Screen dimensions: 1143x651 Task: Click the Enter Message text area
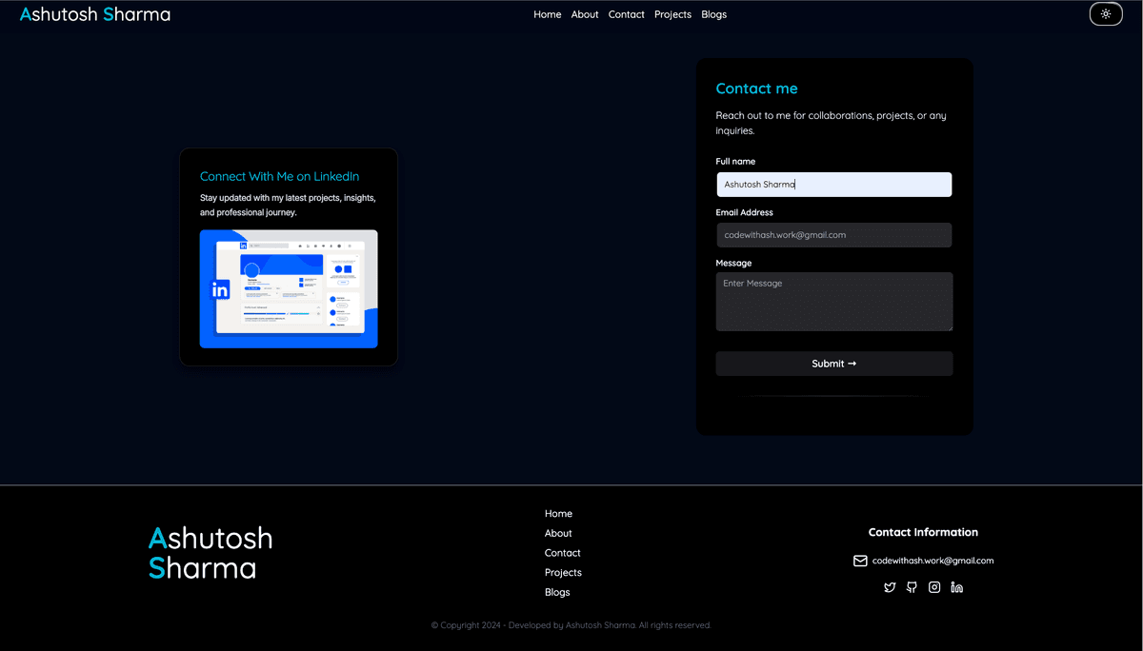click(x=833, y=302)
